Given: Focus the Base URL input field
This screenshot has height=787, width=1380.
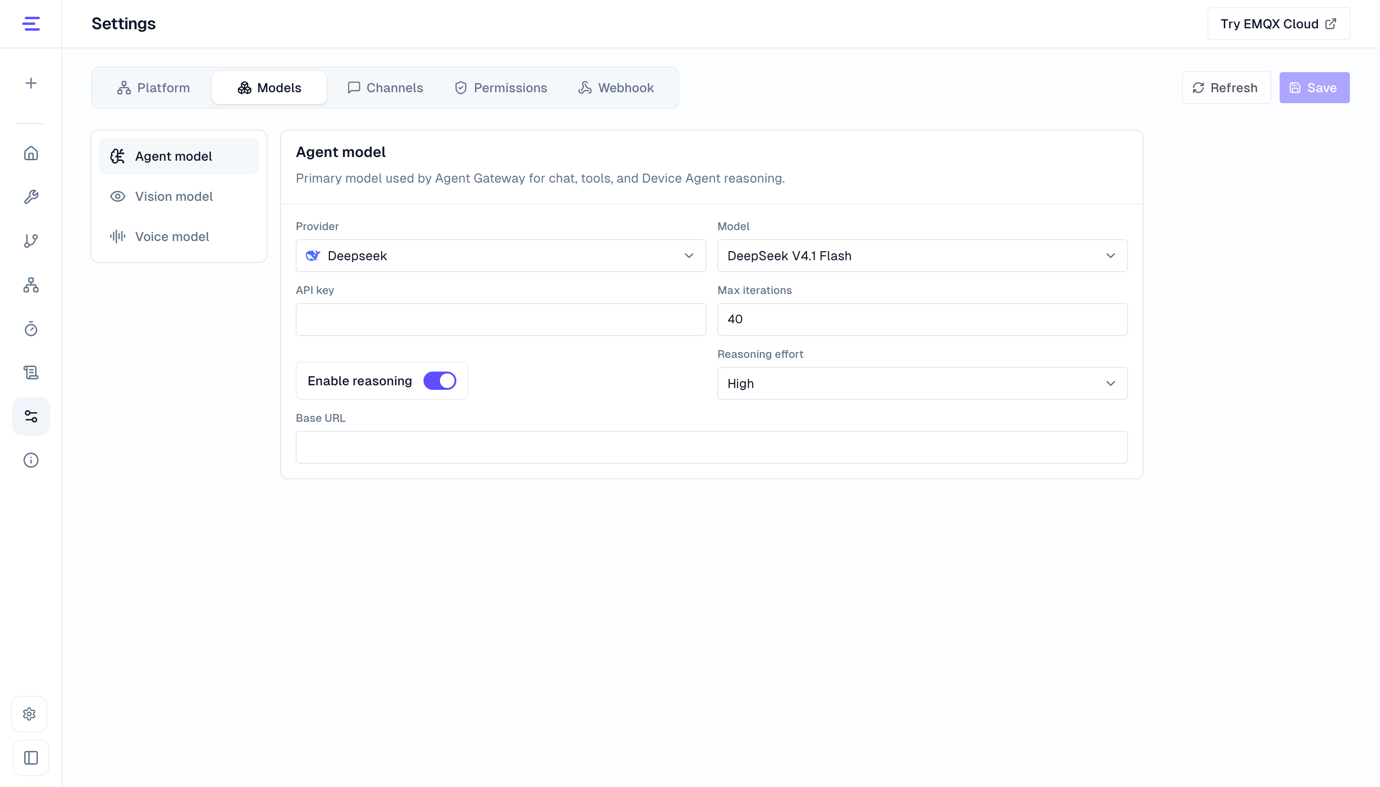Looking at the screenshot, I should click(711, 447).
